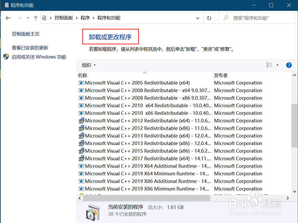Open 启用或关闭 Windows 功能 link
The width and height of the screenshot is (298, 223).
click(x=39, y=57)
